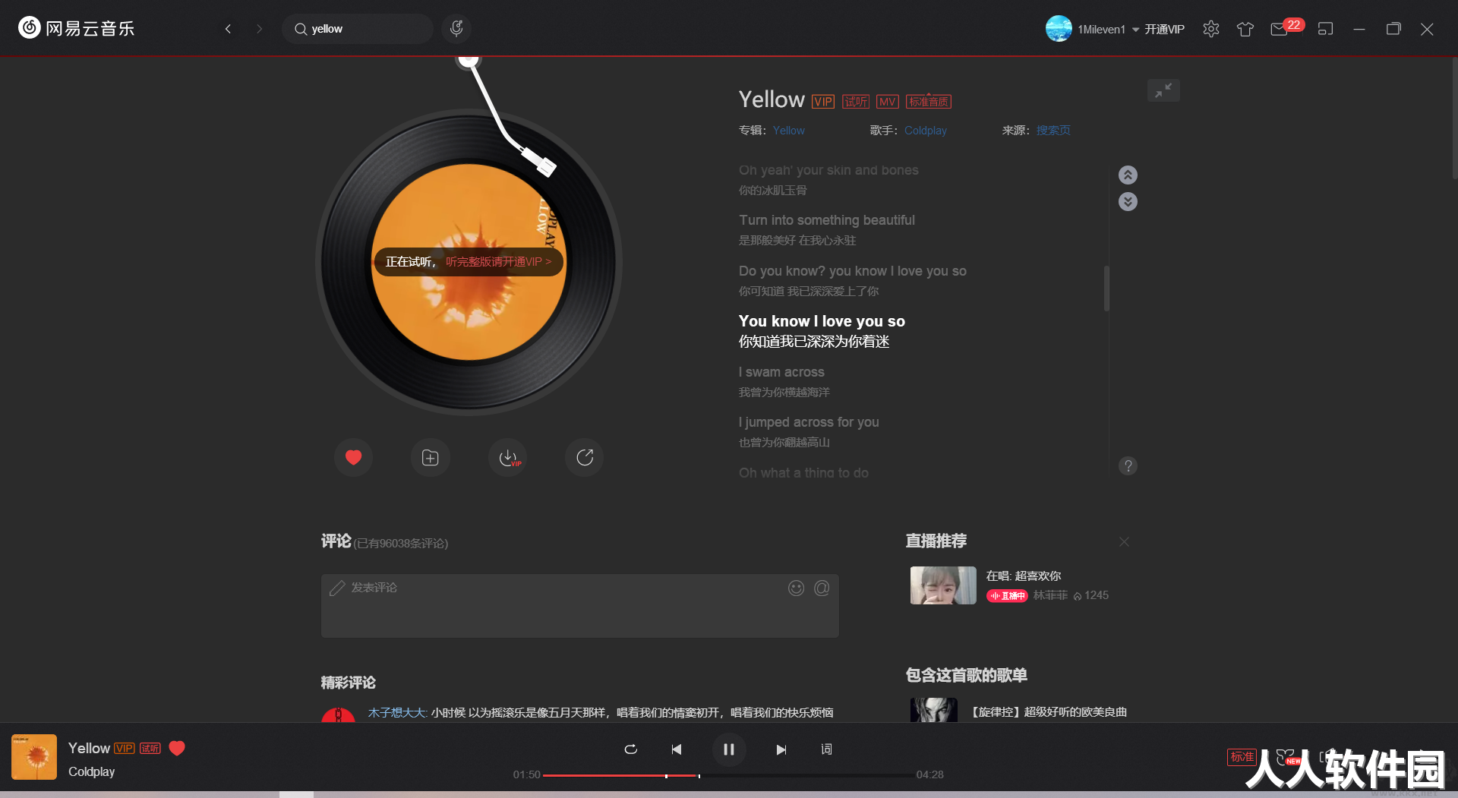This screenshot has height=798, width=1458.
Task: Pause the current song
Action: click(728, 749)
